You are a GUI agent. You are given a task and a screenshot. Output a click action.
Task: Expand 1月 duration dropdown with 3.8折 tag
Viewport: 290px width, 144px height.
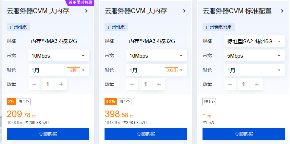click(156, 70)
